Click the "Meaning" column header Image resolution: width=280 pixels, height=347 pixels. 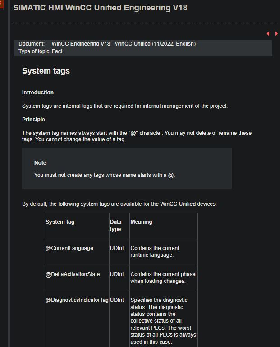pos(141,222)
